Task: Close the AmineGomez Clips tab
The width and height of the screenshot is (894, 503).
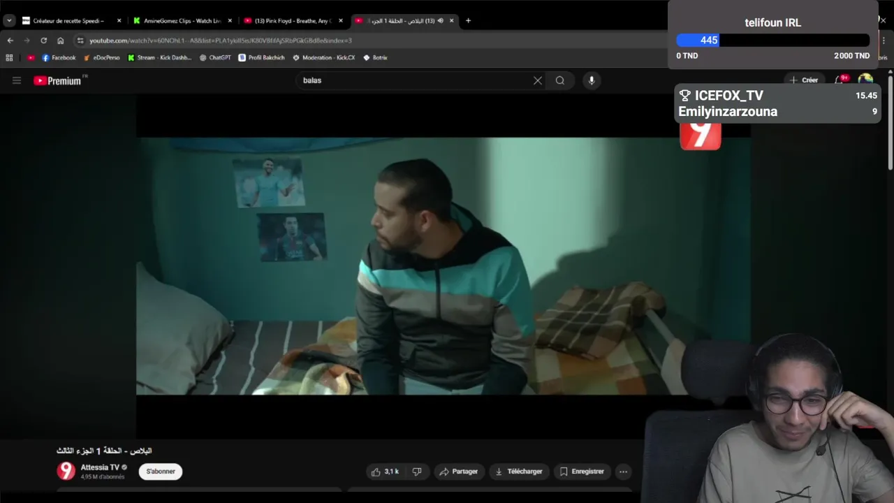Action: [x=230, y=21]
